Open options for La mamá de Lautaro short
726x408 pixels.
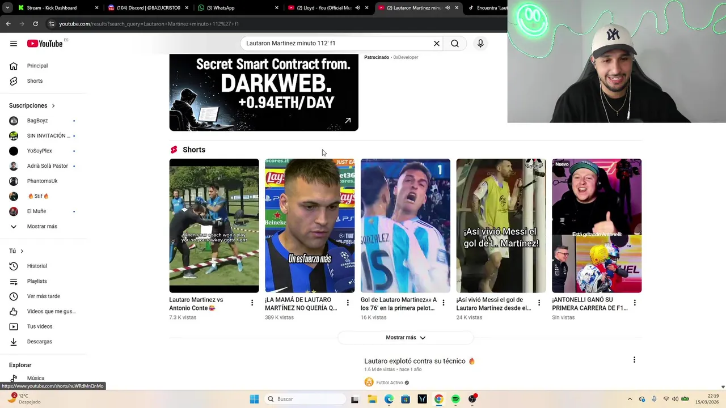click(x=348, y=303)
